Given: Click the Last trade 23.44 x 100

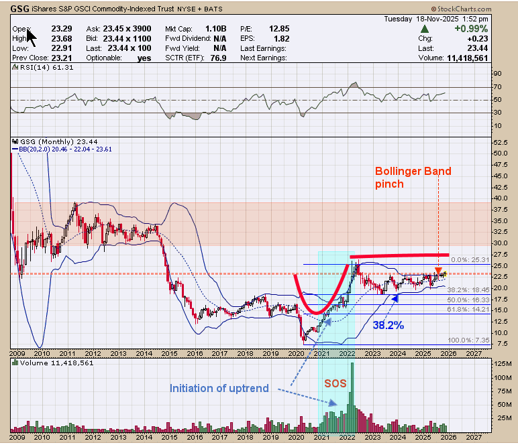Looking at the screenshot, I should pos(129,48).
